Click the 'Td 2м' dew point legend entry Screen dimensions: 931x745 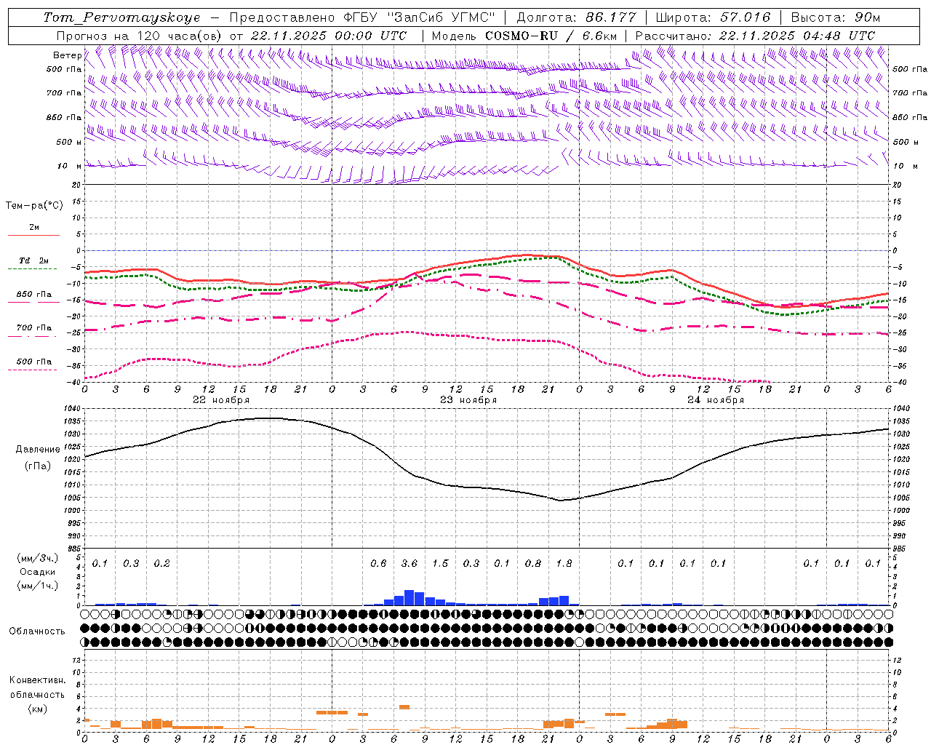tap(33, 260)
